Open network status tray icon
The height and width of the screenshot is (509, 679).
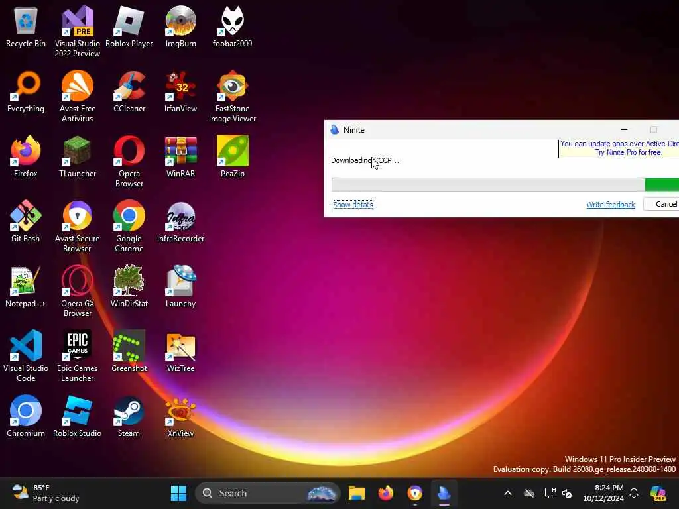pos(550,493)
